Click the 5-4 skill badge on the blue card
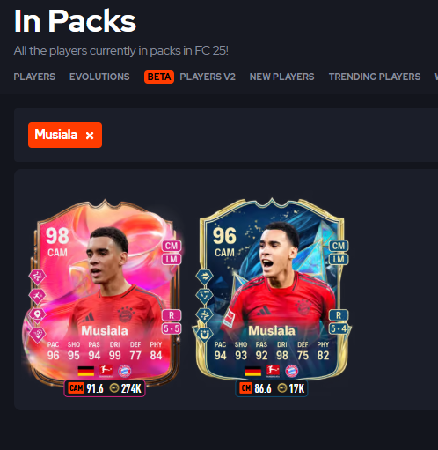The height and width of the screenshot is (450, 438). (339, 328)
